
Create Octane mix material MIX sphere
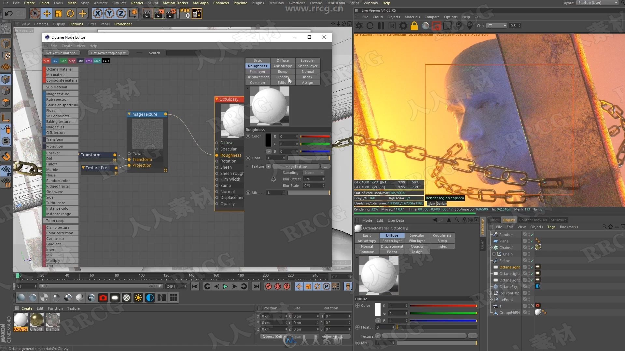[x=91, y=297]
